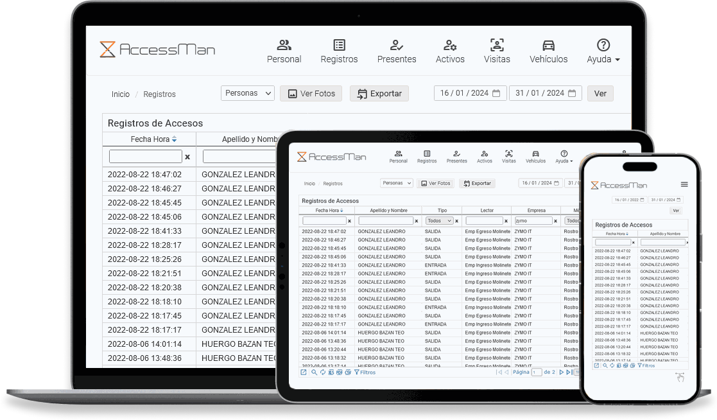Click Ver Fotos on the tablet
The image size is (717, 420).
[436, 183]
